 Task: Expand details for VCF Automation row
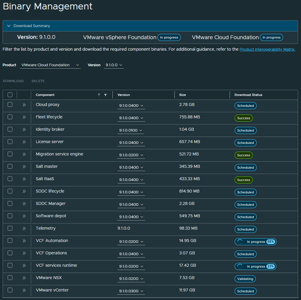(24, 241)
